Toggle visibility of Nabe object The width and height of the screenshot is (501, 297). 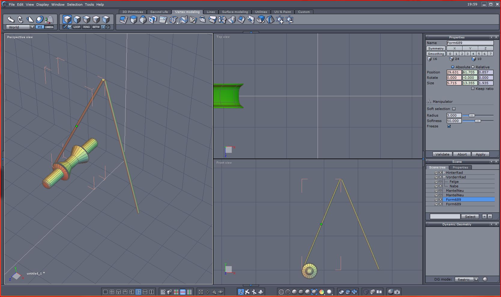[440, 186]
